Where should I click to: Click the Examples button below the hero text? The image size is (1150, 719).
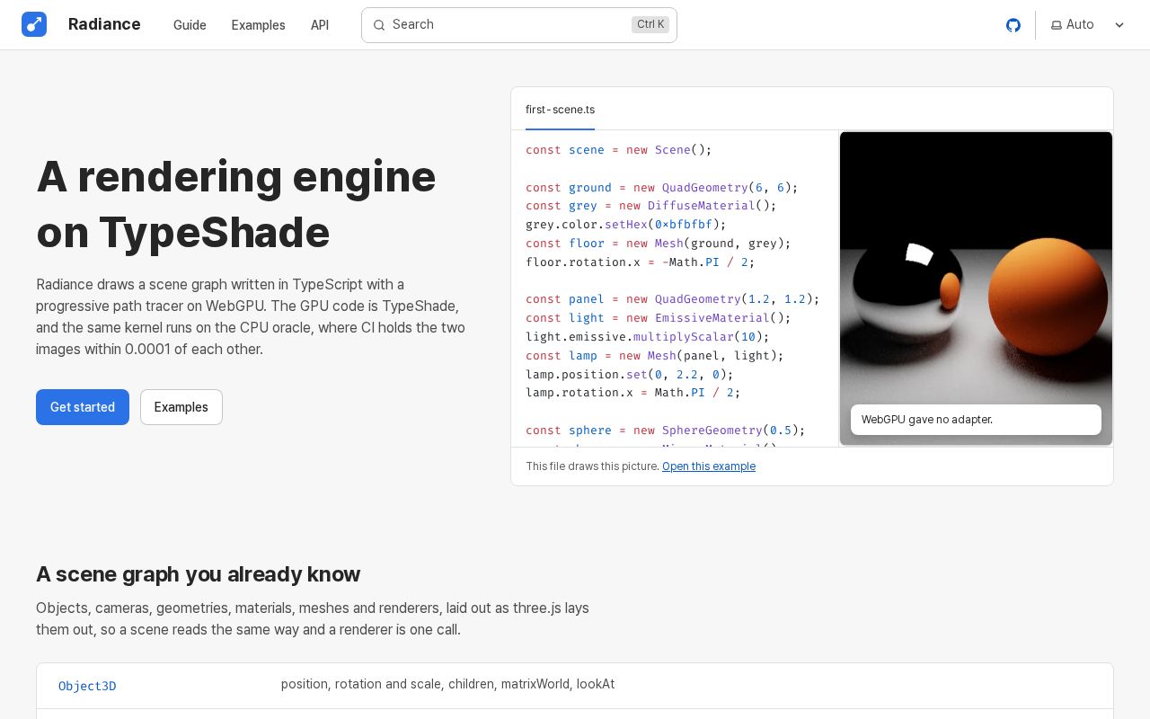pyautogui.click(x=181, y=407)
